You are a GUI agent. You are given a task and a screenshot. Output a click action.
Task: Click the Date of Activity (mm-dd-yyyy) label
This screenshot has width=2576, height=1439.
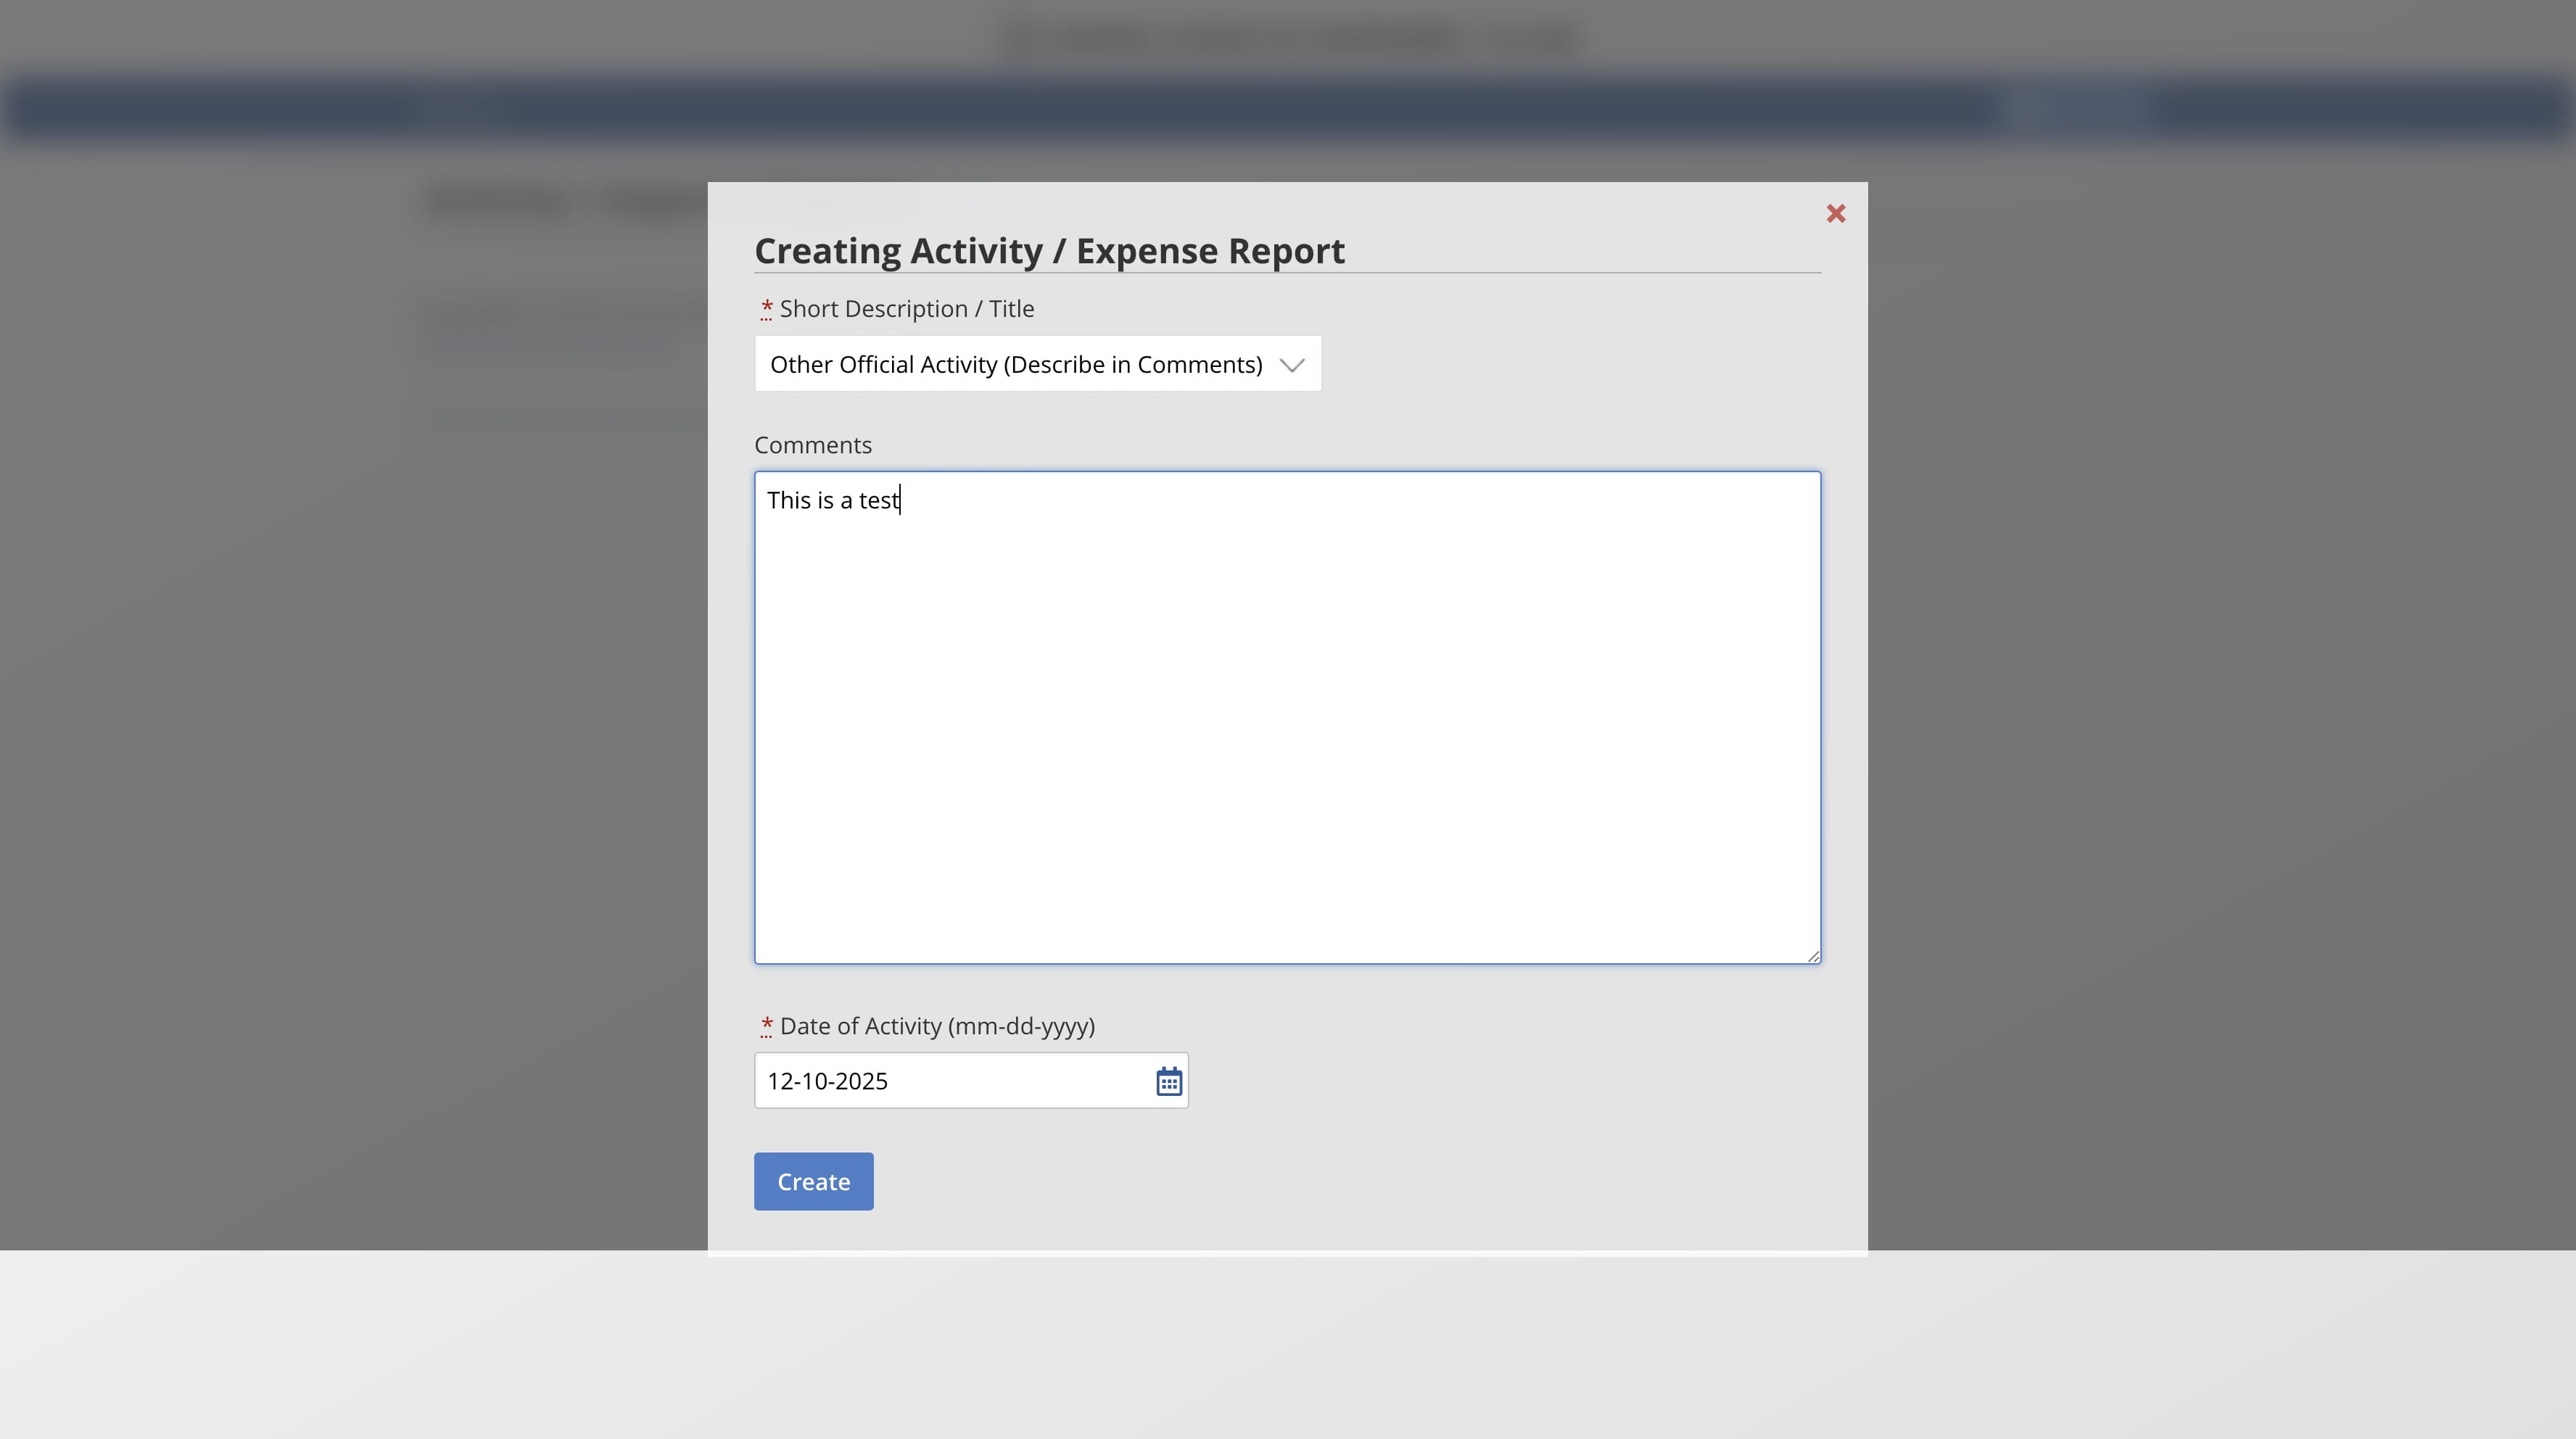click(x=936, y=1026)
